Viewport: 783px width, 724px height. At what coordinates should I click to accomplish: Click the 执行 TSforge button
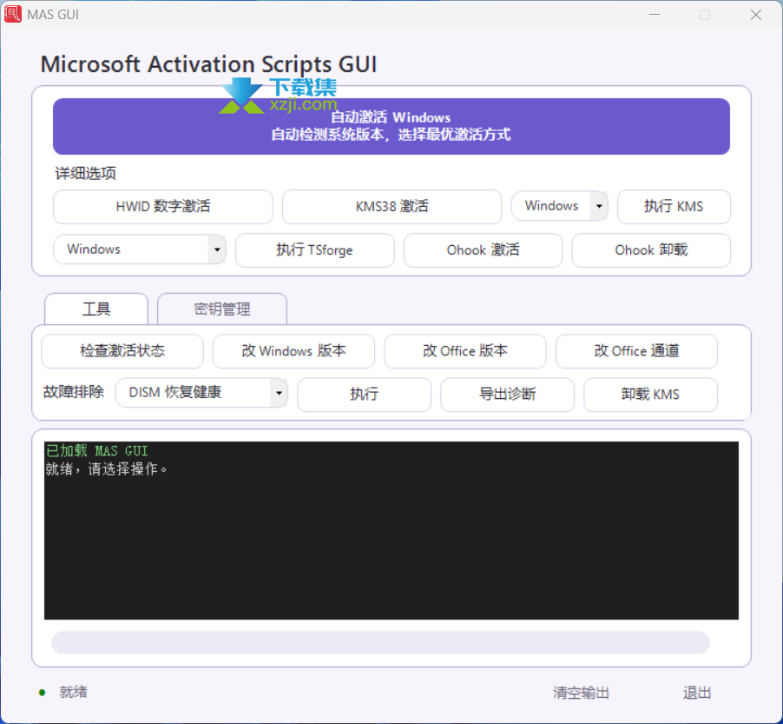point(314,250)
